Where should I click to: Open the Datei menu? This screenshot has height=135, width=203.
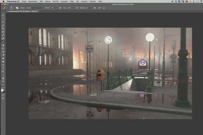[24, 1]
